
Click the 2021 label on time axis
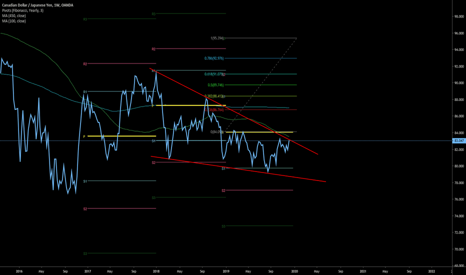click(363, 271)
